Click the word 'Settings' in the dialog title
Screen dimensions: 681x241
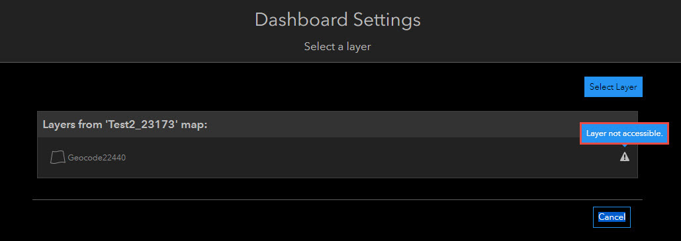tap(386, 20)
